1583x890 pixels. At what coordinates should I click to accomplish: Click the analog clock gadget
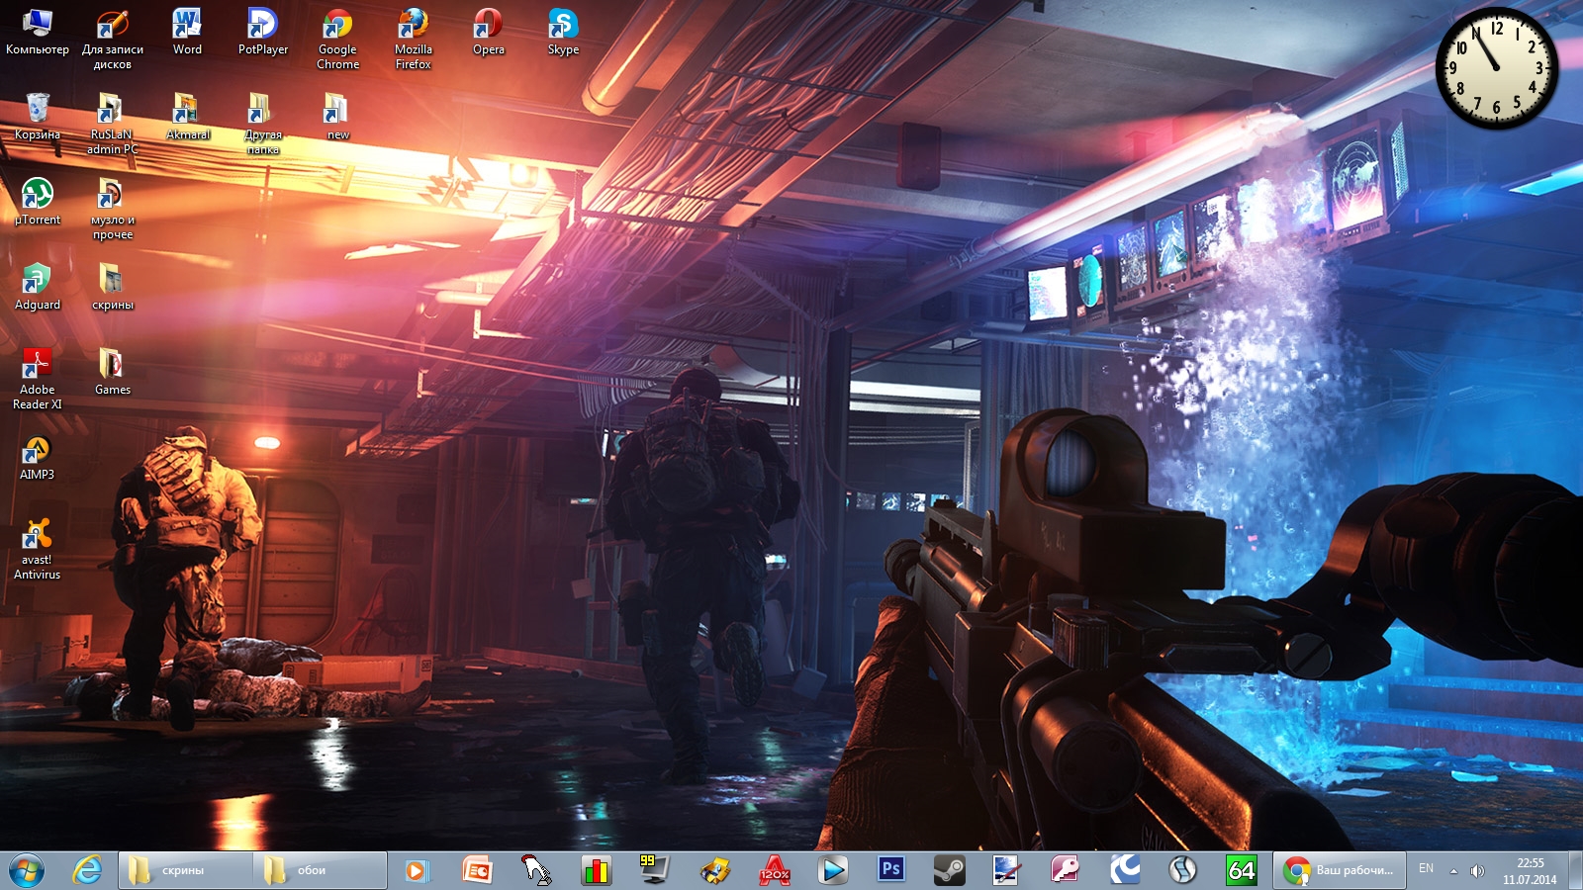point(1497,68)
